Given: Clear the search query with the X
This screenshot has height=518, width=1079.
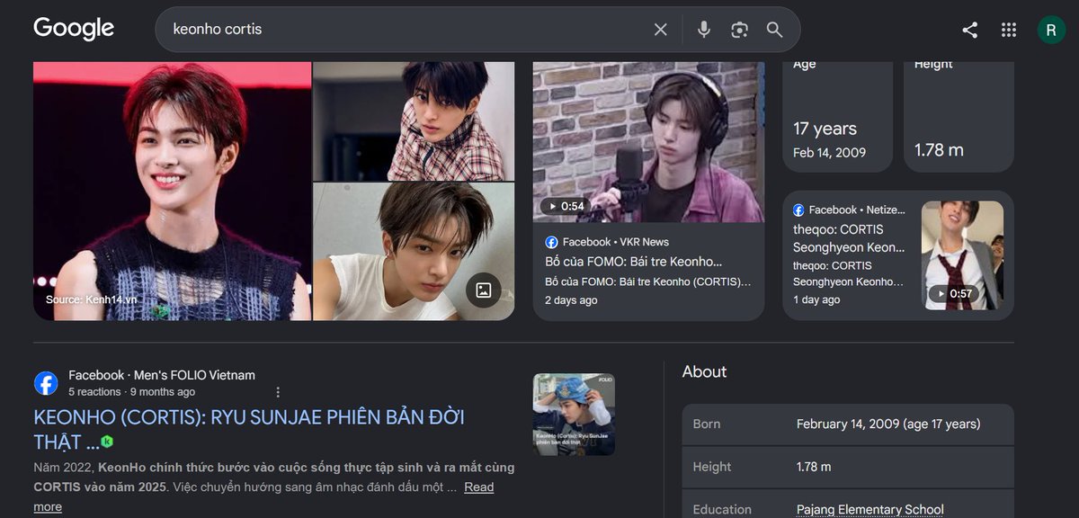Looking at the screenshot, I should [x=661, y=30].
